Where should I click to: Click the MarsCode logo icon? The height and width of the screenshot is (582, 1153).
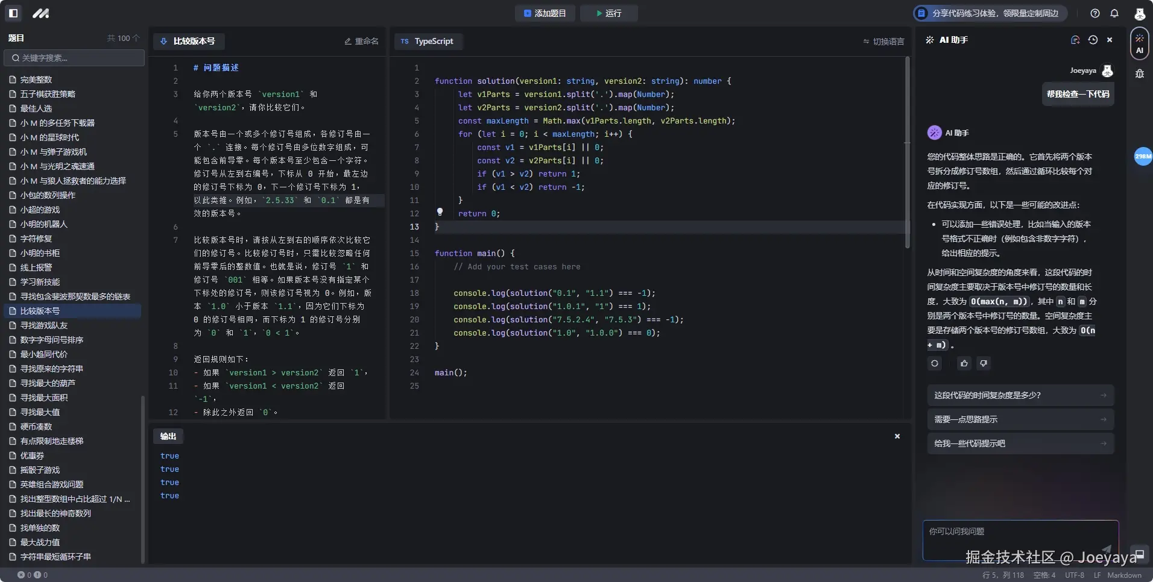41,13
